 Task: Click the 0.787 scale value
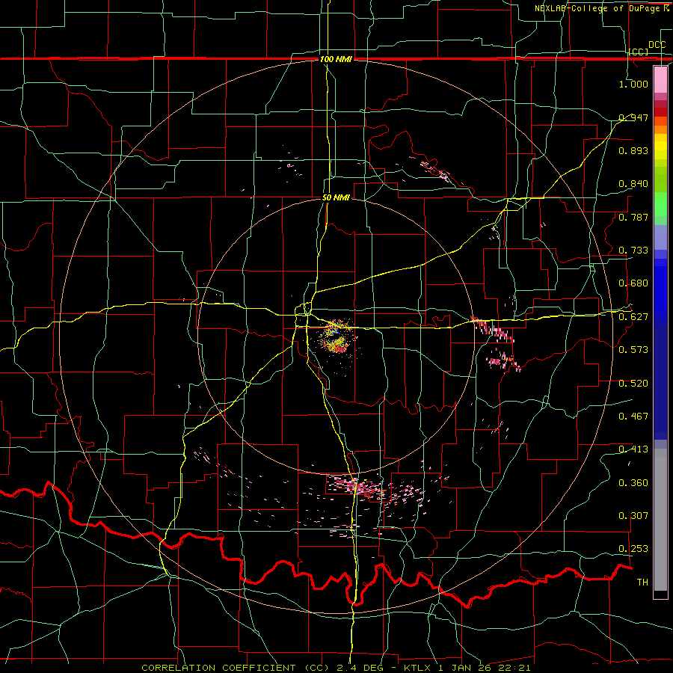[633, 217]
